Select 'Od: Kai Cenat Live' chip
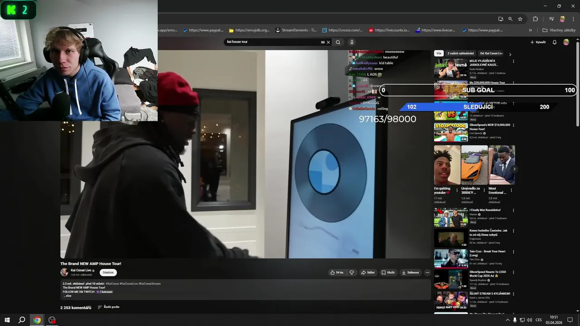The width and height of the screenshot is (580, 326). (x=491, y=53)
